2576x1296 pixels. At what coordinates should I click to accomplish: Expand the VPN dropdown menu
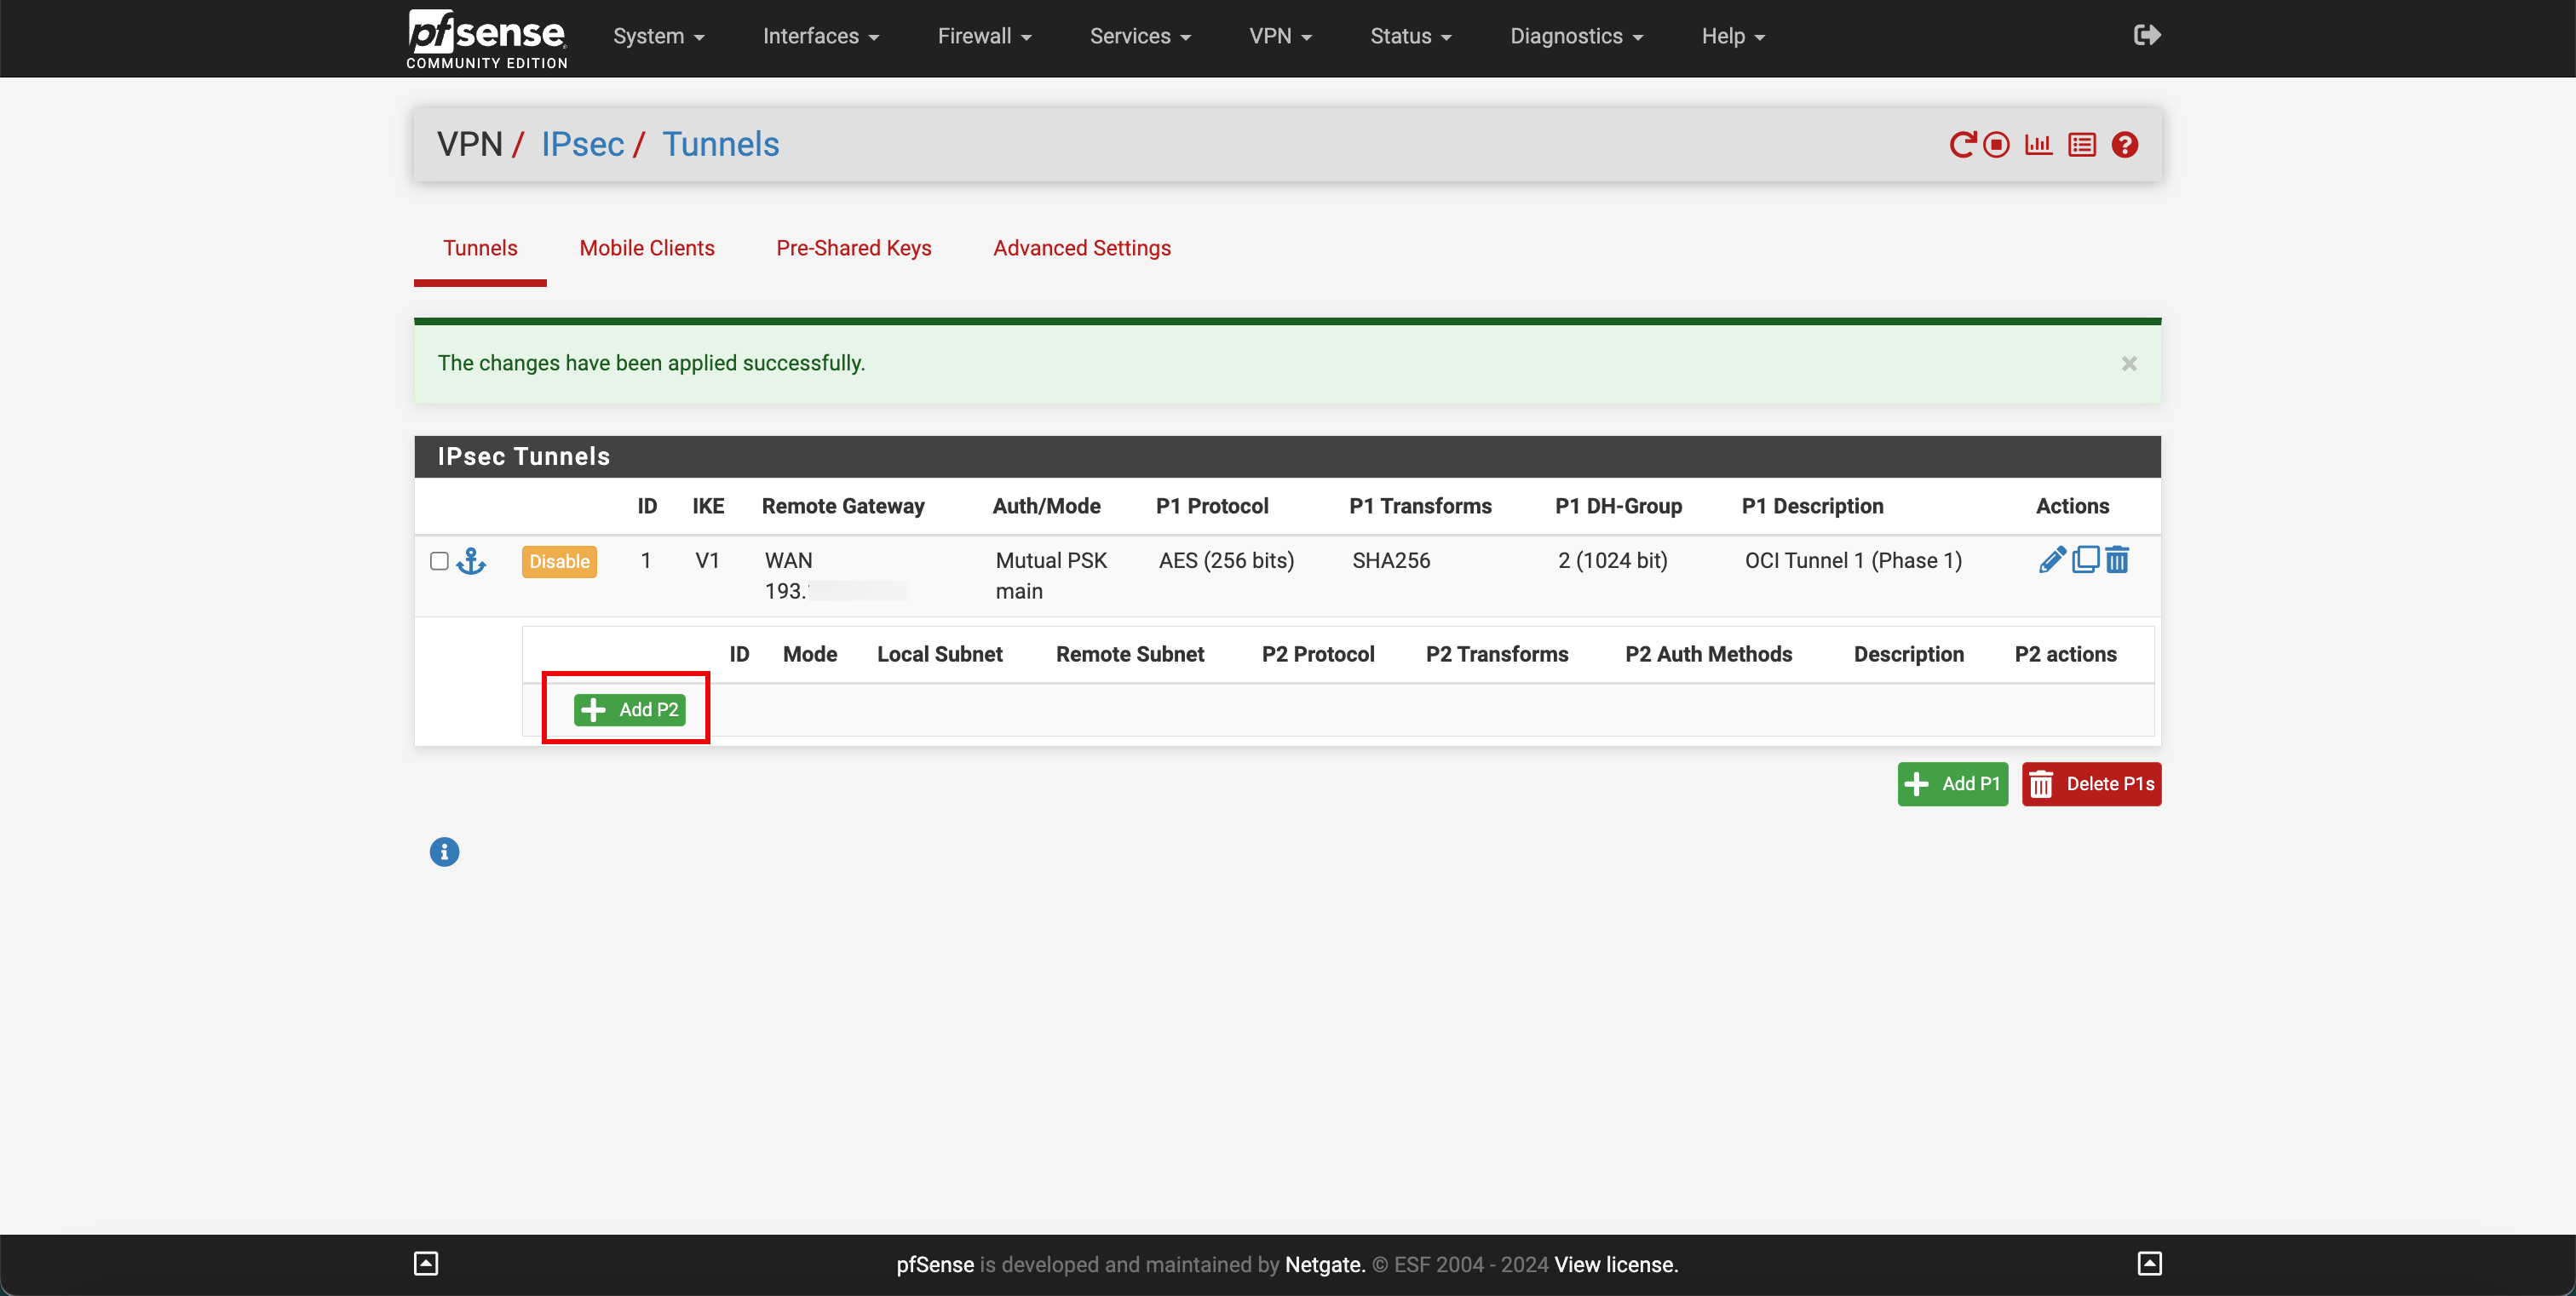[1281, 37]
